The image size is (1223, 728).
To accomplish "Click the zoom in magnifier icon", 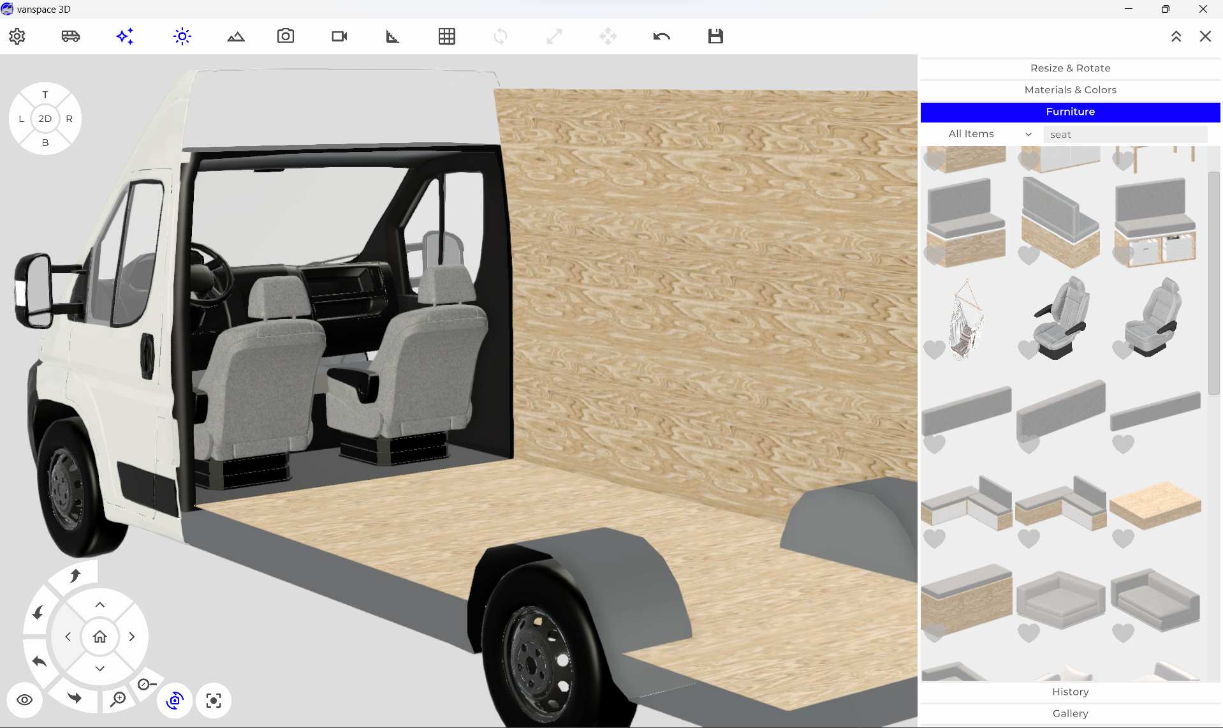I will pyautogui.click(x=118, y=699).
